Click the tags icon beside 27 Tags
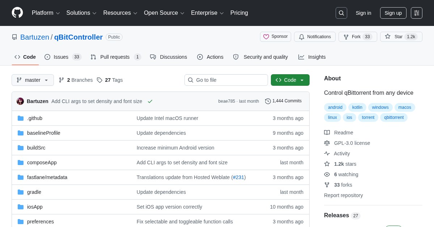434x227 pixels. coord(99,80)
